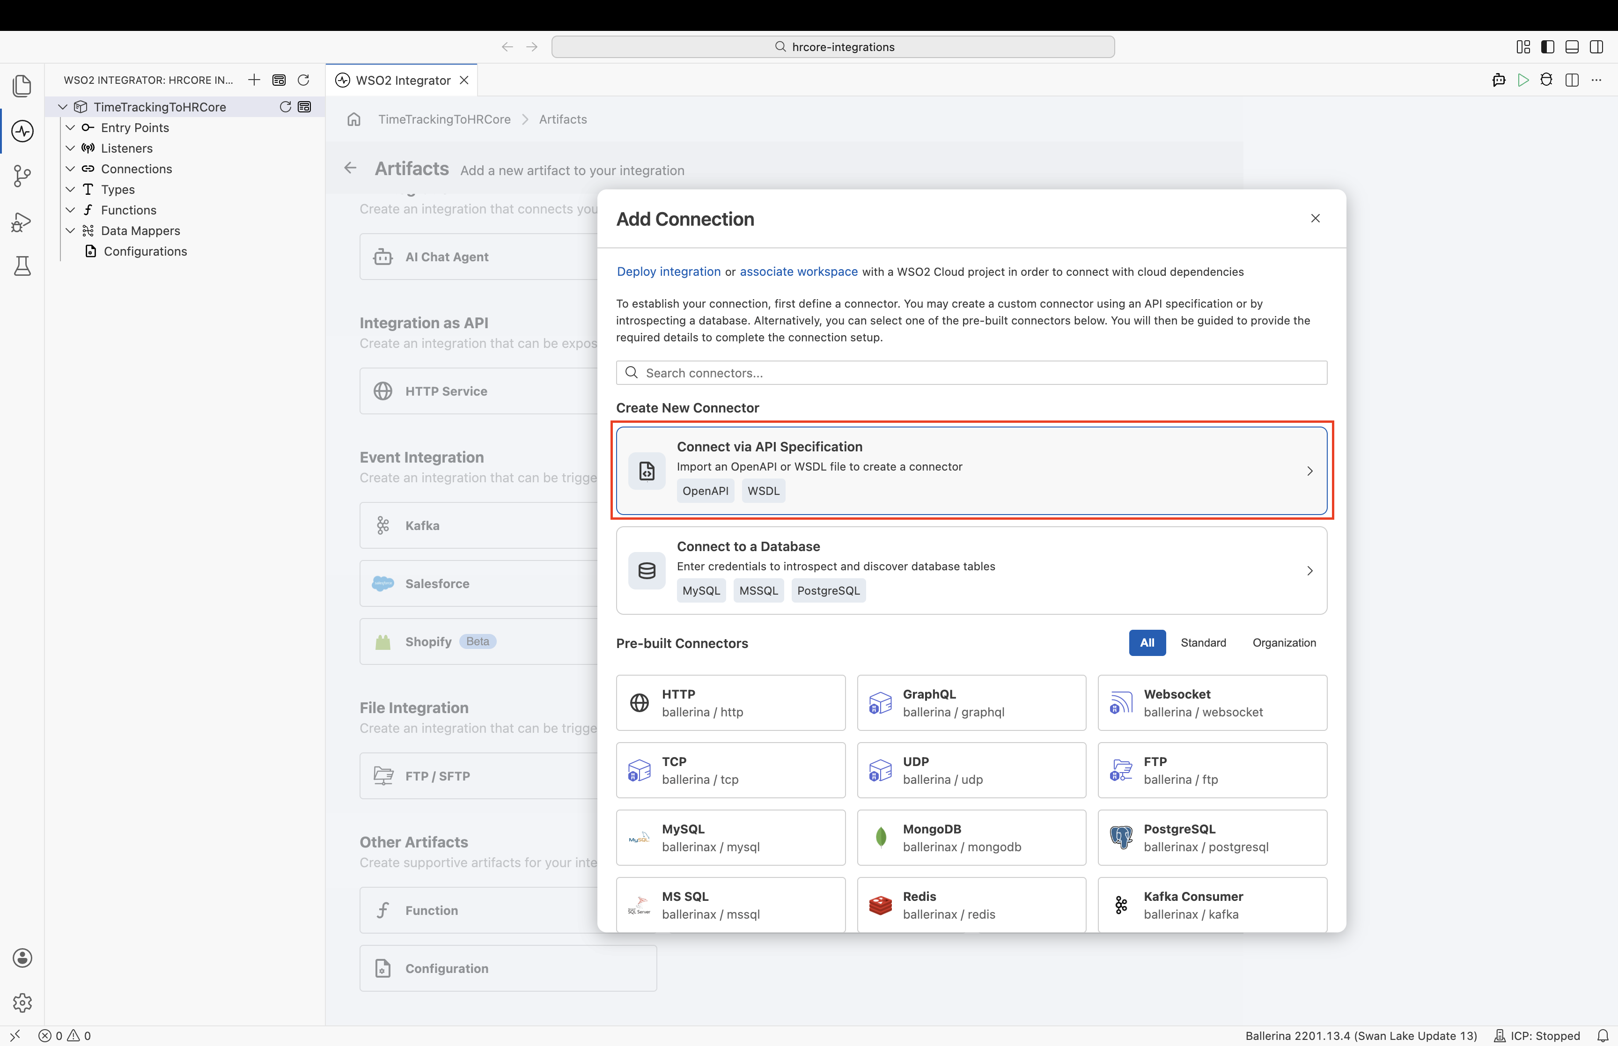The width and height of the screenshot is (1618, 1046).
Task: Close the Add Connection dialog
Action: pyautogui.click(x=1315, y=218)
